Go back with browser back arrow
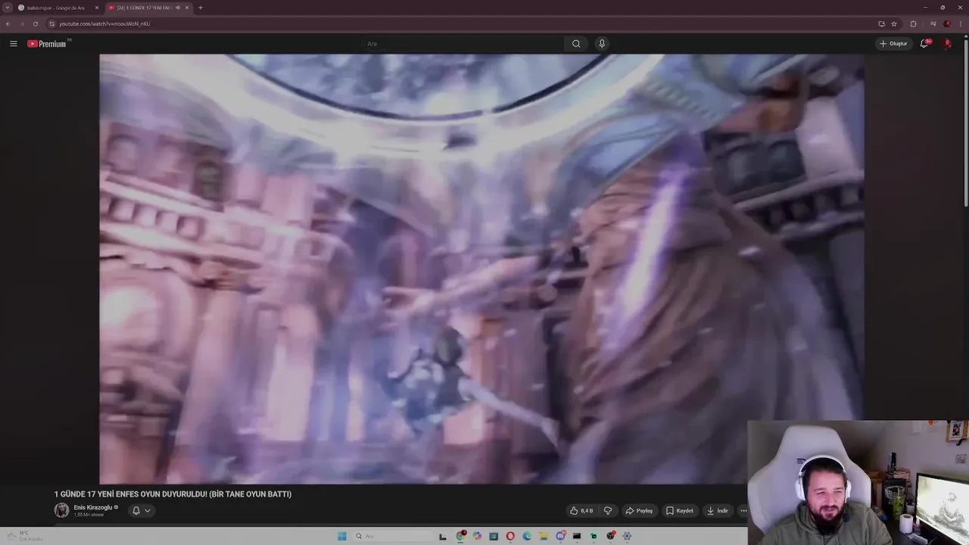The height and width of the screenshot is (545, 969). click(8, 23)
